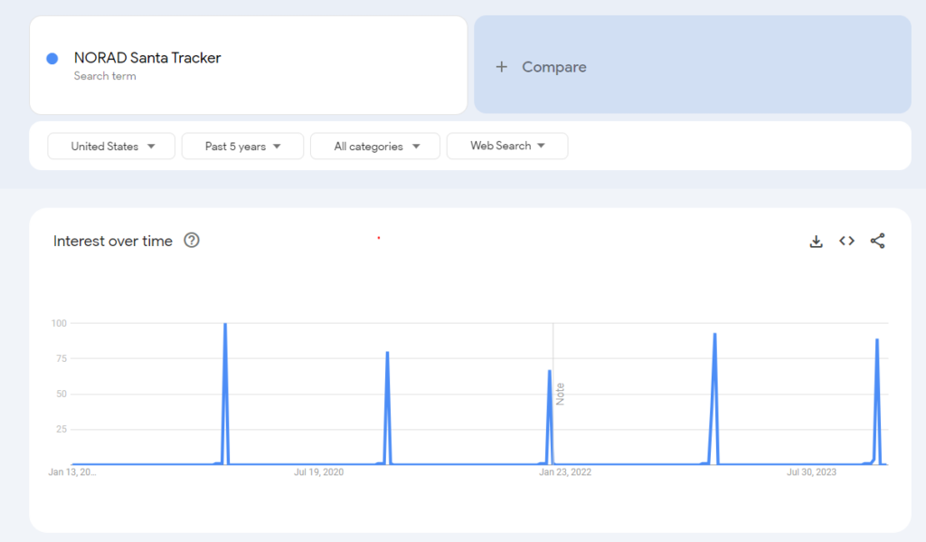Open the United States region dropdown
The image size is (926, 542).
click(x=111, y=146)
